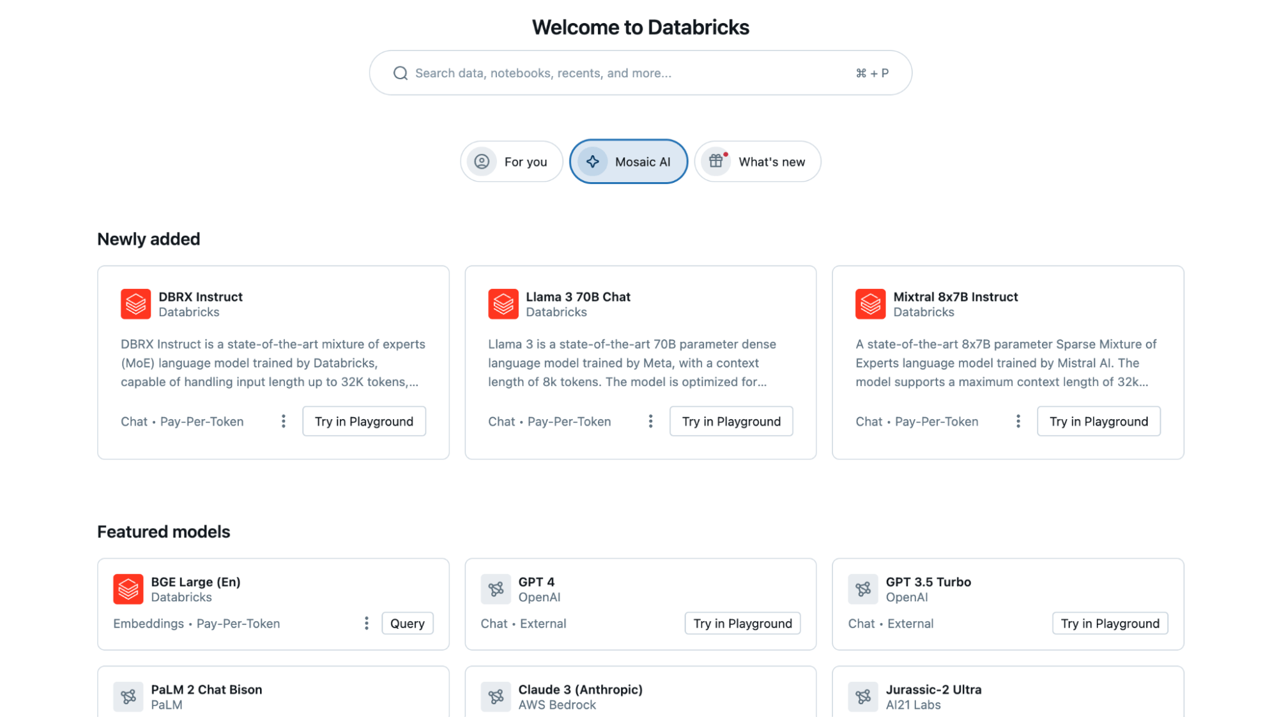Image resolution: width=1277 pixels, height=717 pixels.
Task: Select the Mosaic AI tab
Action: point(629,162)
